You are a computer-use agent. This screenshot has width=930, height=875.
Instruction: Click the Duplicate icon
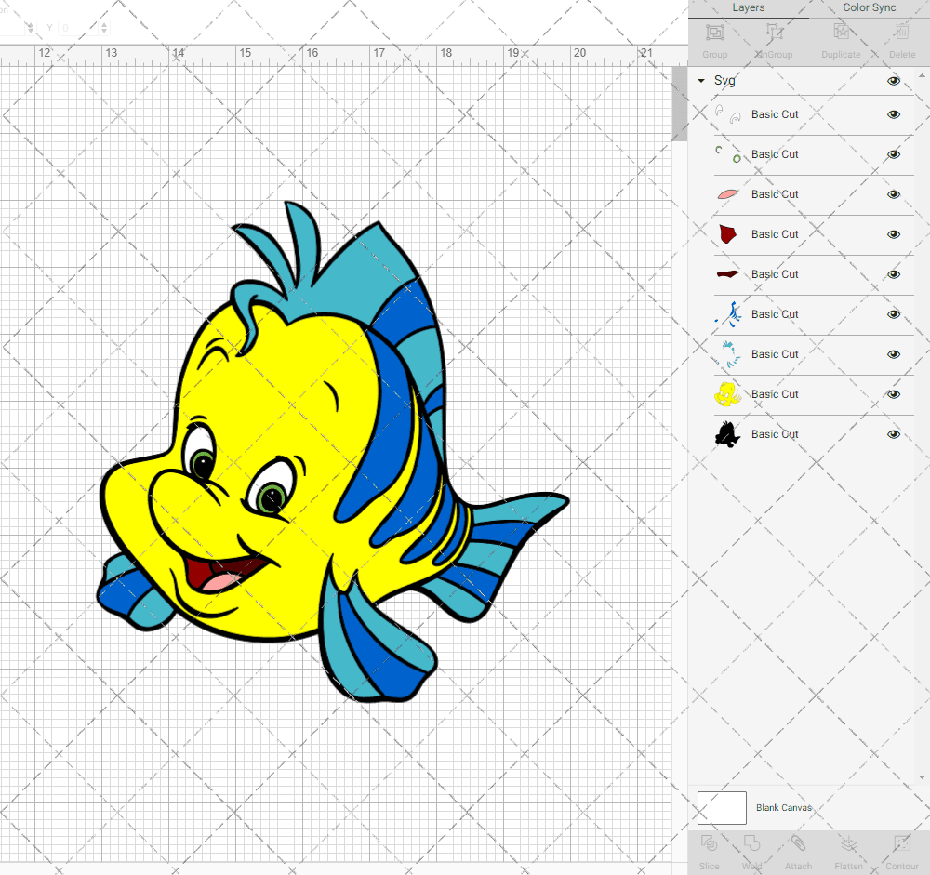point(841,32)
